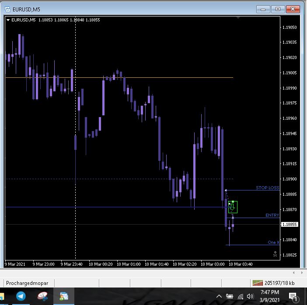Switch to MetaTrader taskbar icon
Viewport: 307px width, 305px height.
64,296
